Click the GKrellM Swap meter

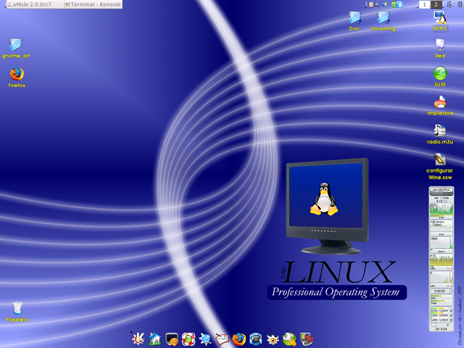442,302
